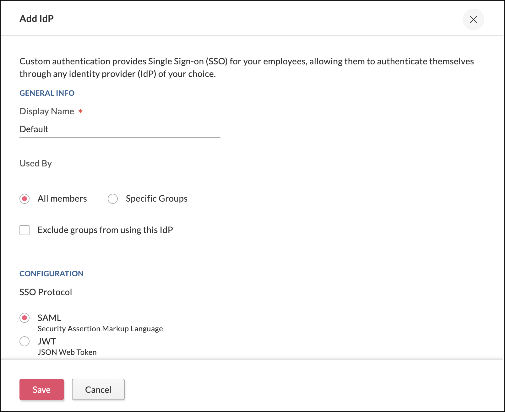This screenshot has width=505, height=412.
Task: Close the Add IdP dialog with X
Action: tap(473, 19)
